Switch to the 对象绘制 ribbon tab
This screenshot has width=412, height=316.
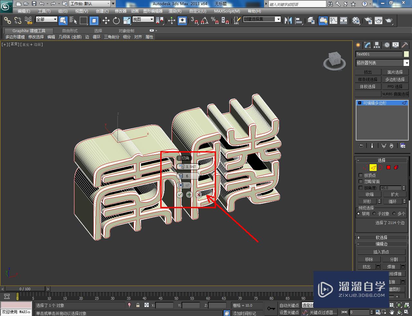[126, 31]
